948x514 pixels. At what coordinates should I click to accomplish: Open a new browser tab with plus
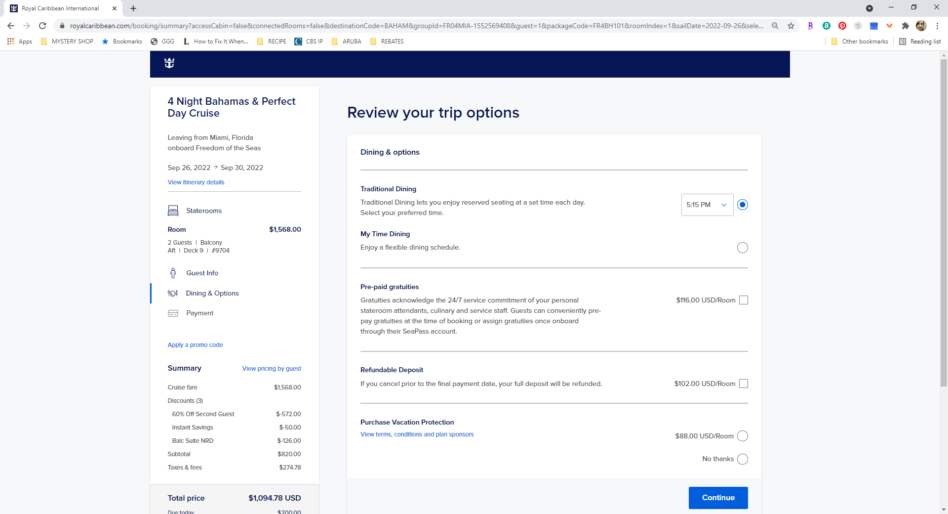point(133,8)
